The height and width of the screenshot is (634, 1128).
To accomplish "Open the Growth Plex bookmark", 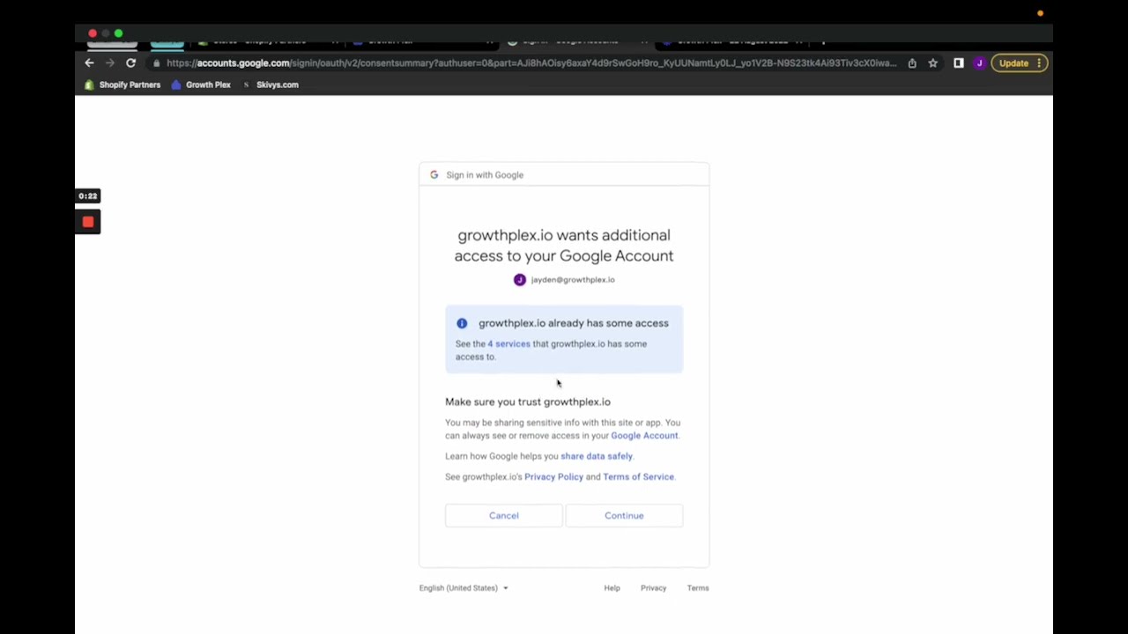I will coord(201,85).
